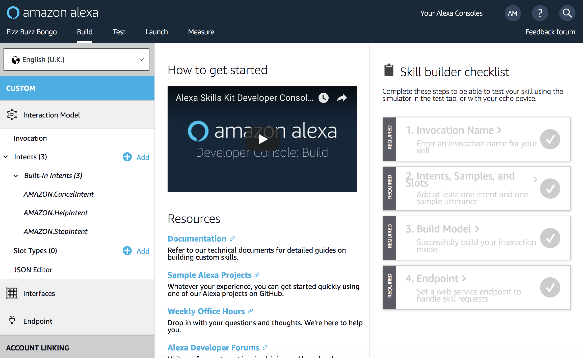Switch to the Measure tab
Screen dimensions: 583x358
point(201,32)
